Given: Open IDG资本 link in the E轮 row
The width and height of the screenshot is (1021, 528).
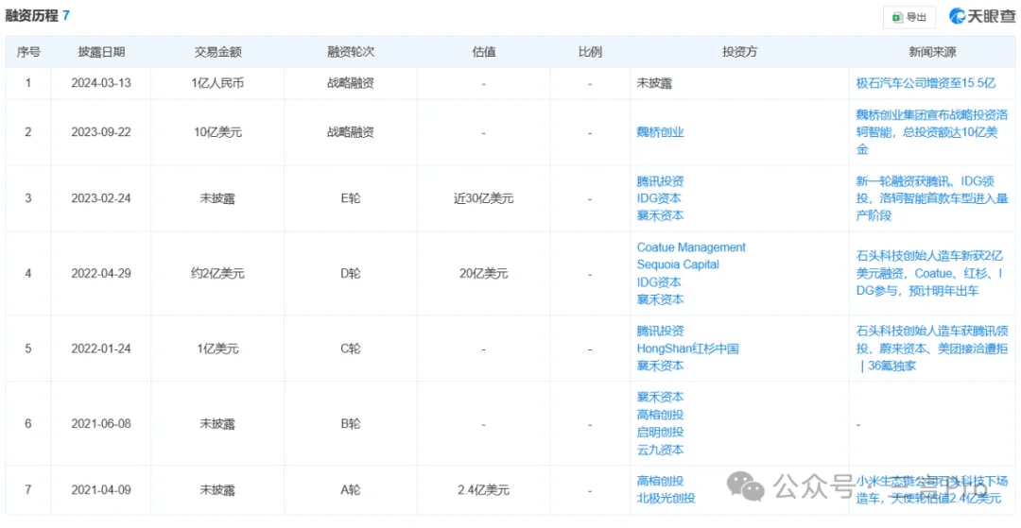Looking at the screenshot, I should (x=659, y=198).
